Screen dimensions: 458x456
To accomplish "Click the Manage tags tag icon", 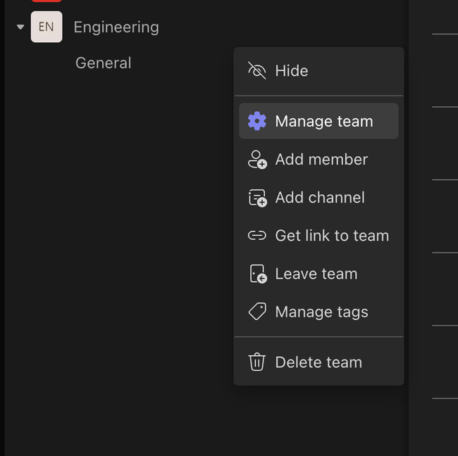I will [x=257, y=312].
